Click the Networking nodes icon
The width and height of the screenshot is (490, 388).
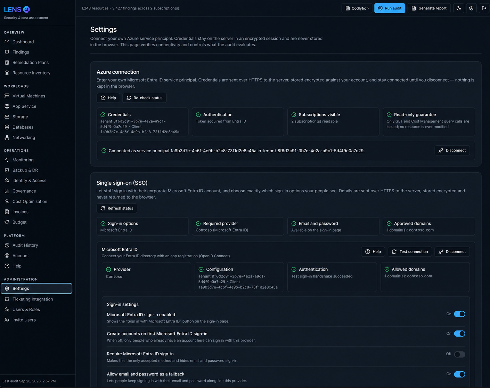[7, 138]
